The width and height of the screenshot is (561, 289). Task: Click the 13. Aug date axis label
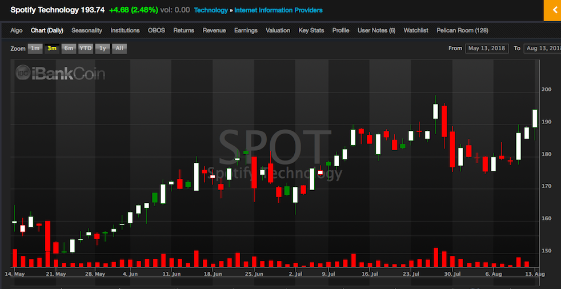[535, 274]
